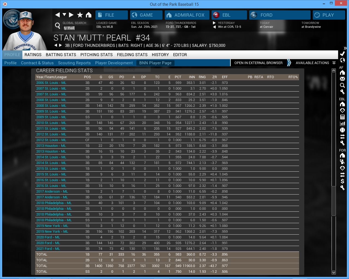The width and height of the screenshot is (349, 279).
Task: Select the uppercase PROFILE tab
Action: (12, 55)
